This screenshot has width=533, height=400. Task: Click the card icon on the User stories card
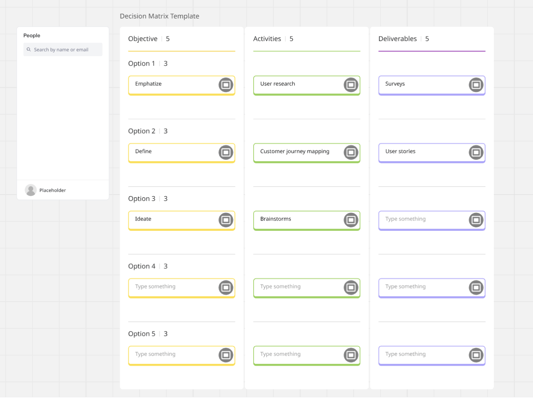click(x=476, y=152)
